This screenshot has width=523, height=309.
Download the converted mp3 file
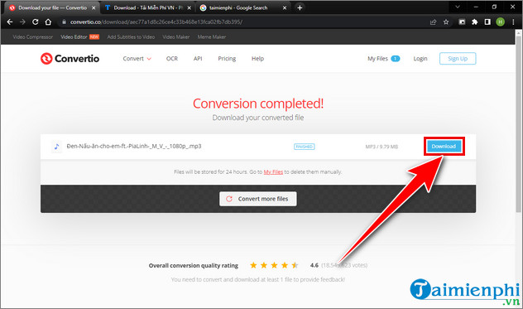(444, 147)
